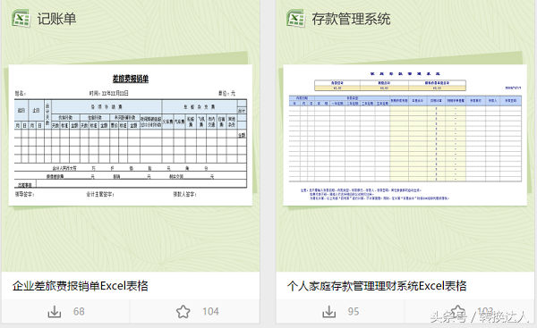Viewport: 537px width, 328px height.
Task: Open the 存款管理系统 spreadsheet preview thumbnail
Action: click(405, 135)
